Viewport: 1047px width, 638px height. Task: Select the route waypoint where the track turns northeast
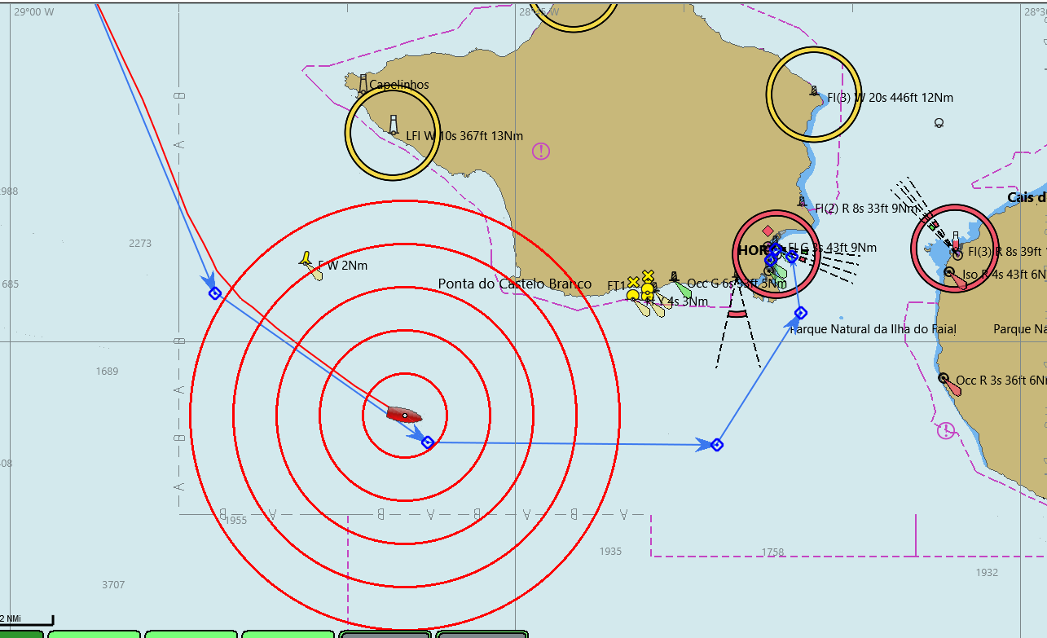point(717,444)
